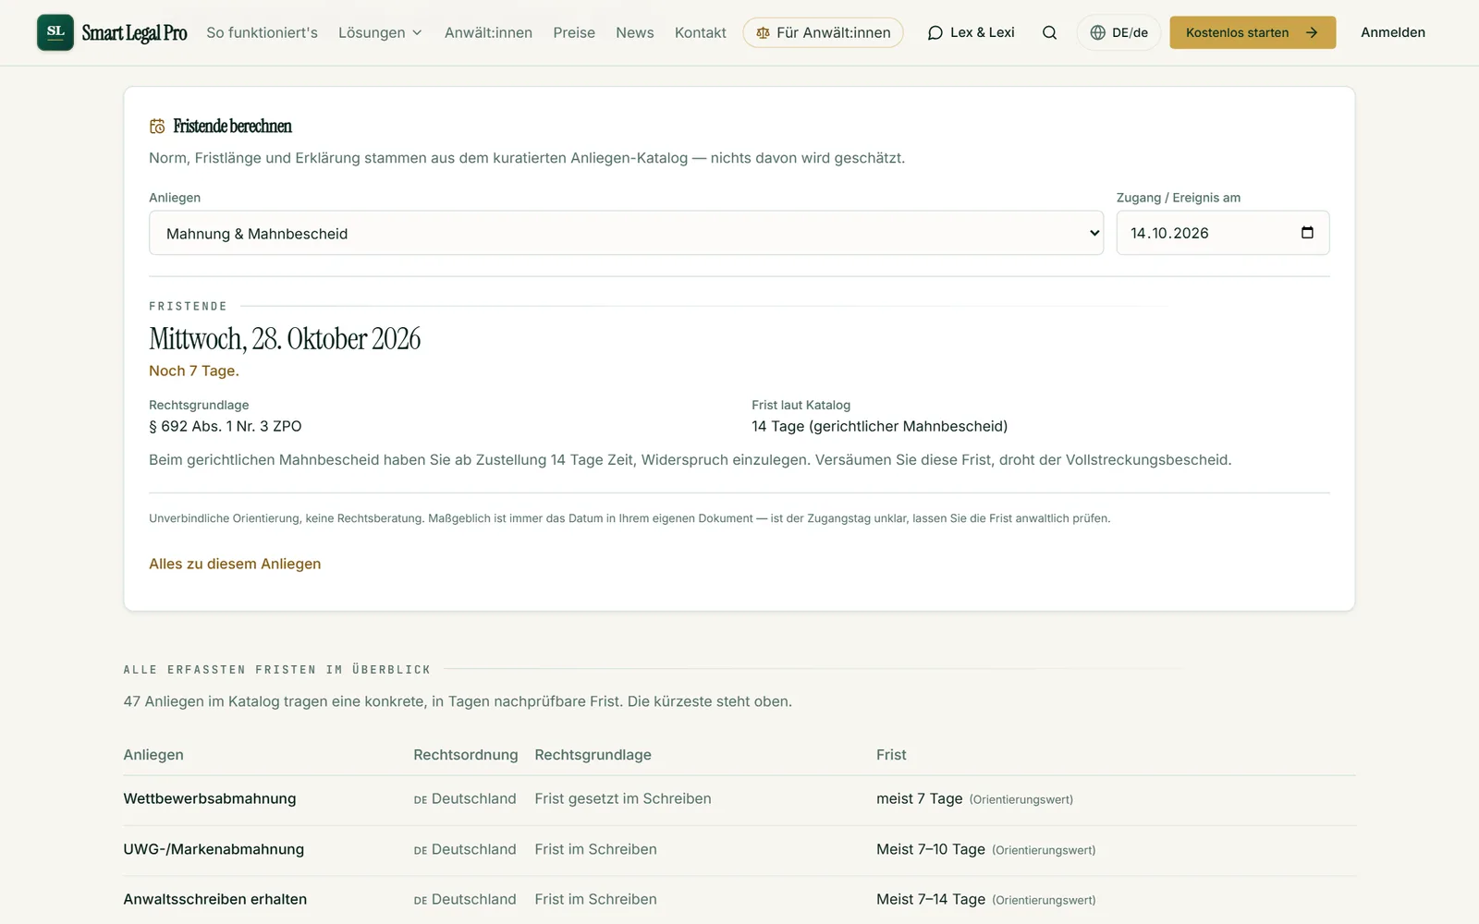This screenshot has height=924, width=1479.
Task: Click the Anliegen column header
Action: [153, 755]
